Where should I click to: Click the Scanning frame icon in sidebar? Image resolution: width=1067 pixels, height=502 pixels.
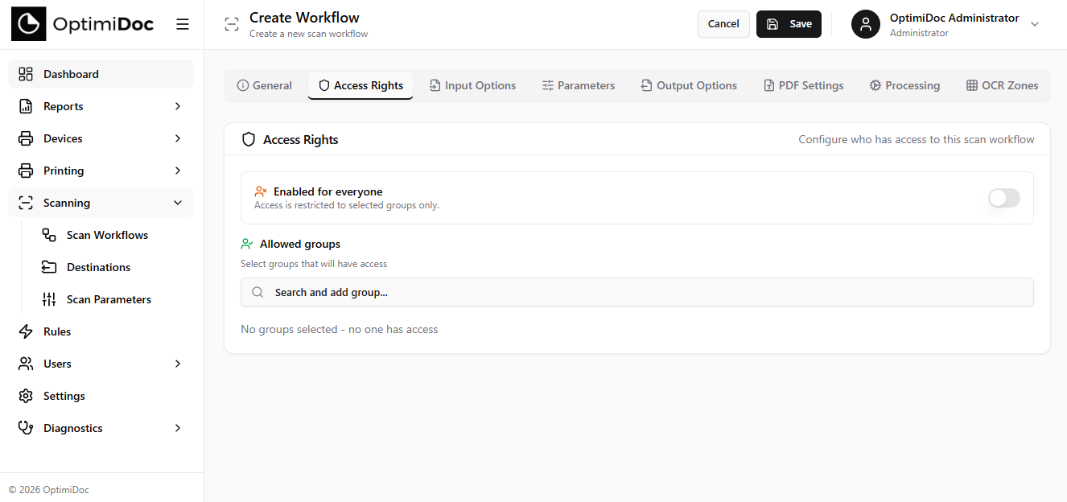26,203
